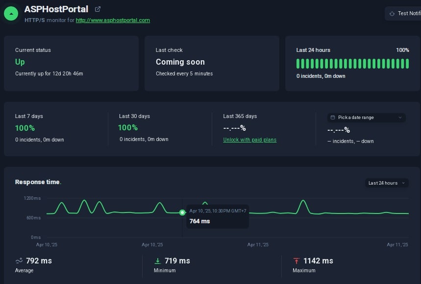
Task: Click the 'HTTP/S monitor for' text
Action: click(50, 20)
